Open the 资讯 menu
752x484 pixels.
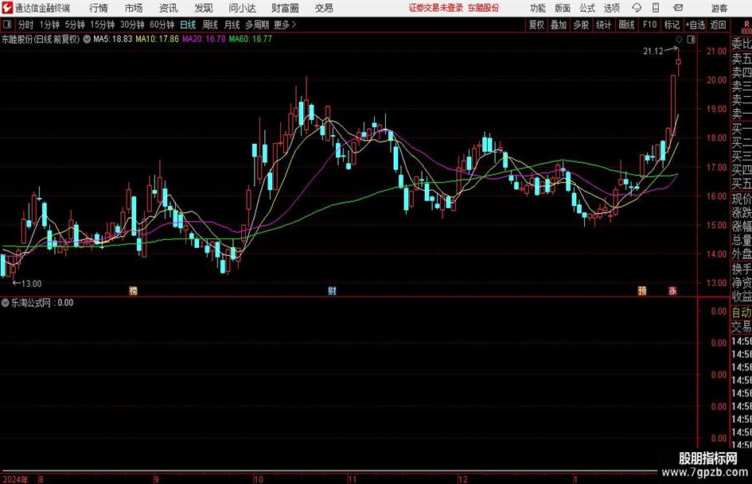coord(169,8)
